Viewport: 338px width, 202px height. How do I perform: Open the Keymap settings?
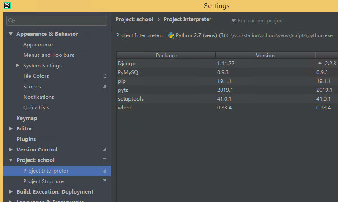(x=27, y=118)
